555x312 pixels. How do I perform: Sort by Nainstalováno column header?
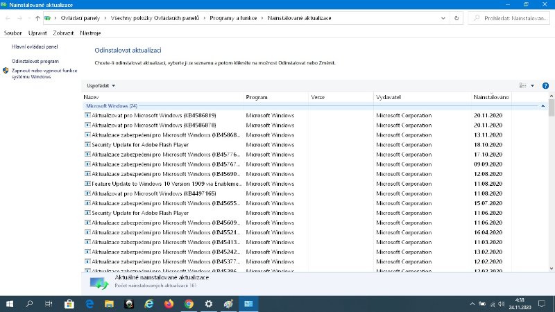pos(491,97)
